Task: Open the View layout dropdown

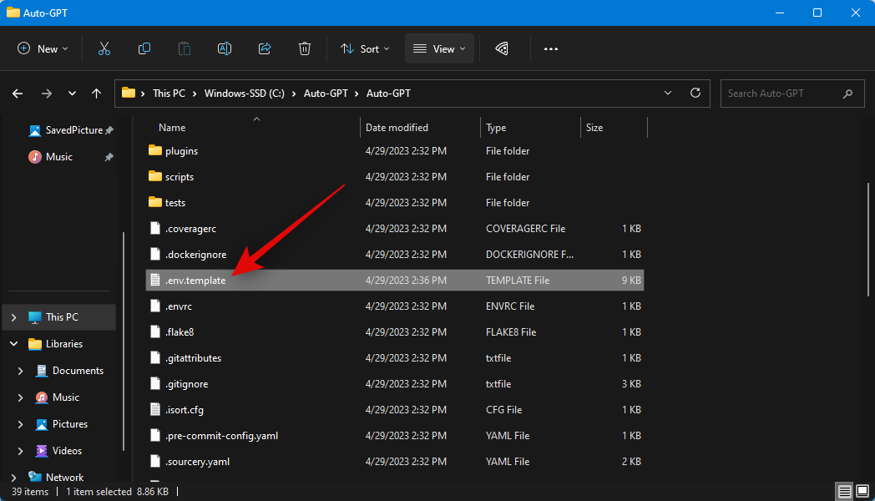Action: (439, 48)
